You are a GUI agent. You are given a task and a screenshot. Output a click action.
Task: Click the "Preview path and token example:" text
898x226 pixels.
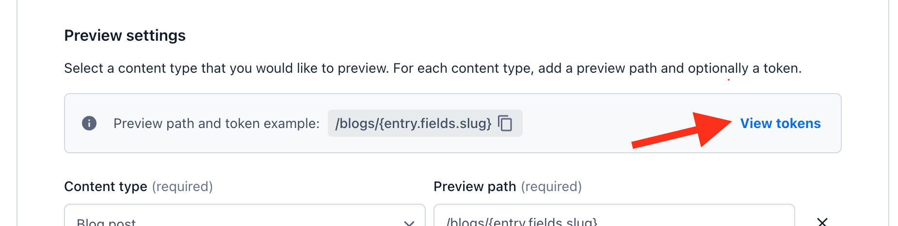click(216, 124)
